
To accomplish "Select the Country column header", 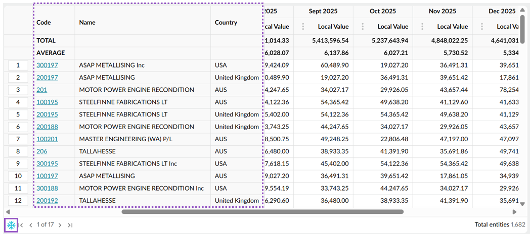I will (x=226, y=23).
